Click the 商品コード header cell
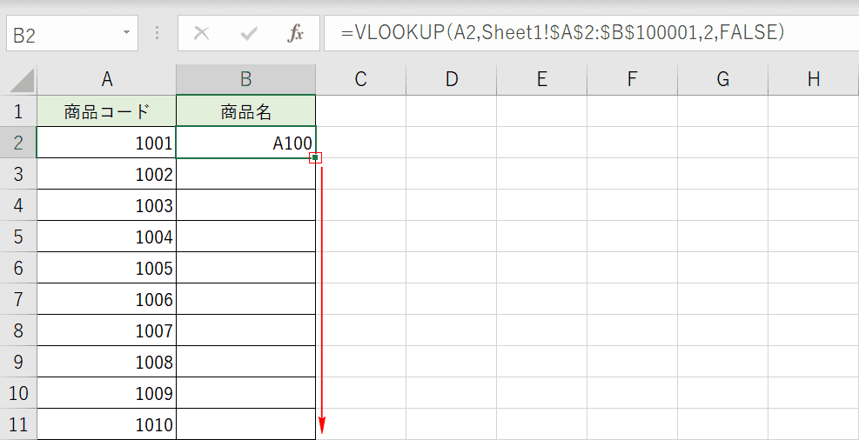 [x=107, y=111]
